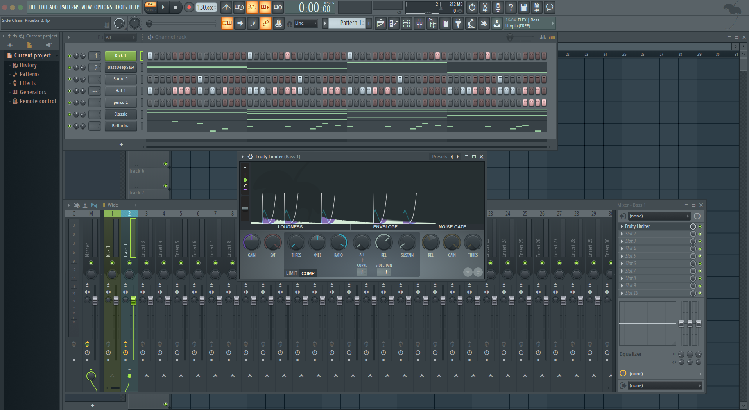Open Wide mixer layout dropdown

point(122,205)
